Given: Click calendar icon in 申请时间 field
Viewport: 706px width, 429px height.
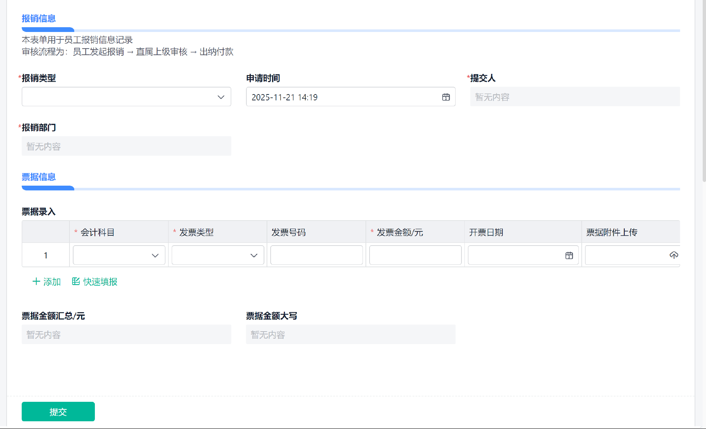Looking at the screenshot, I should [x=446, y=97].
